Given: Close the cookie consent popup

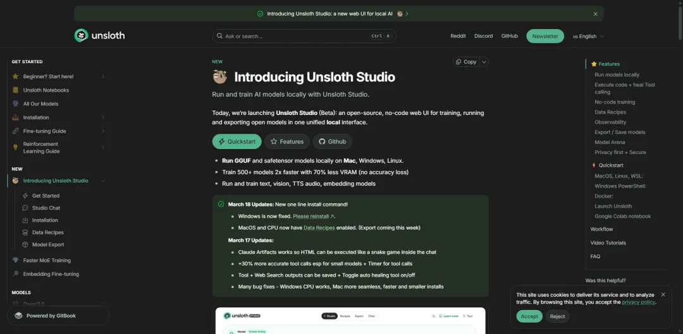Looking at the screenshot, I should pyautogui.click(x=663, y=295).
